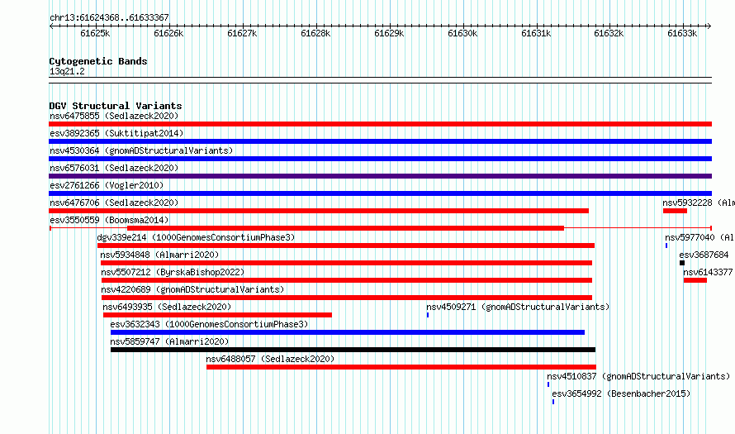Click the 61626k ruler position
This screenshot has width=735, height=434.
[168, 33]
